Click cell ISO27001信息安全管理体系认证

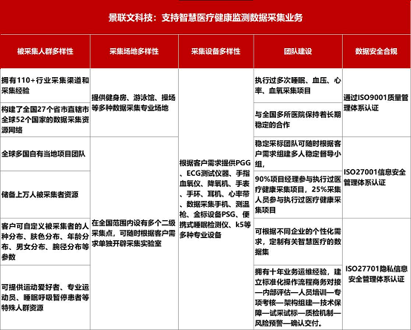click(377, 177)
